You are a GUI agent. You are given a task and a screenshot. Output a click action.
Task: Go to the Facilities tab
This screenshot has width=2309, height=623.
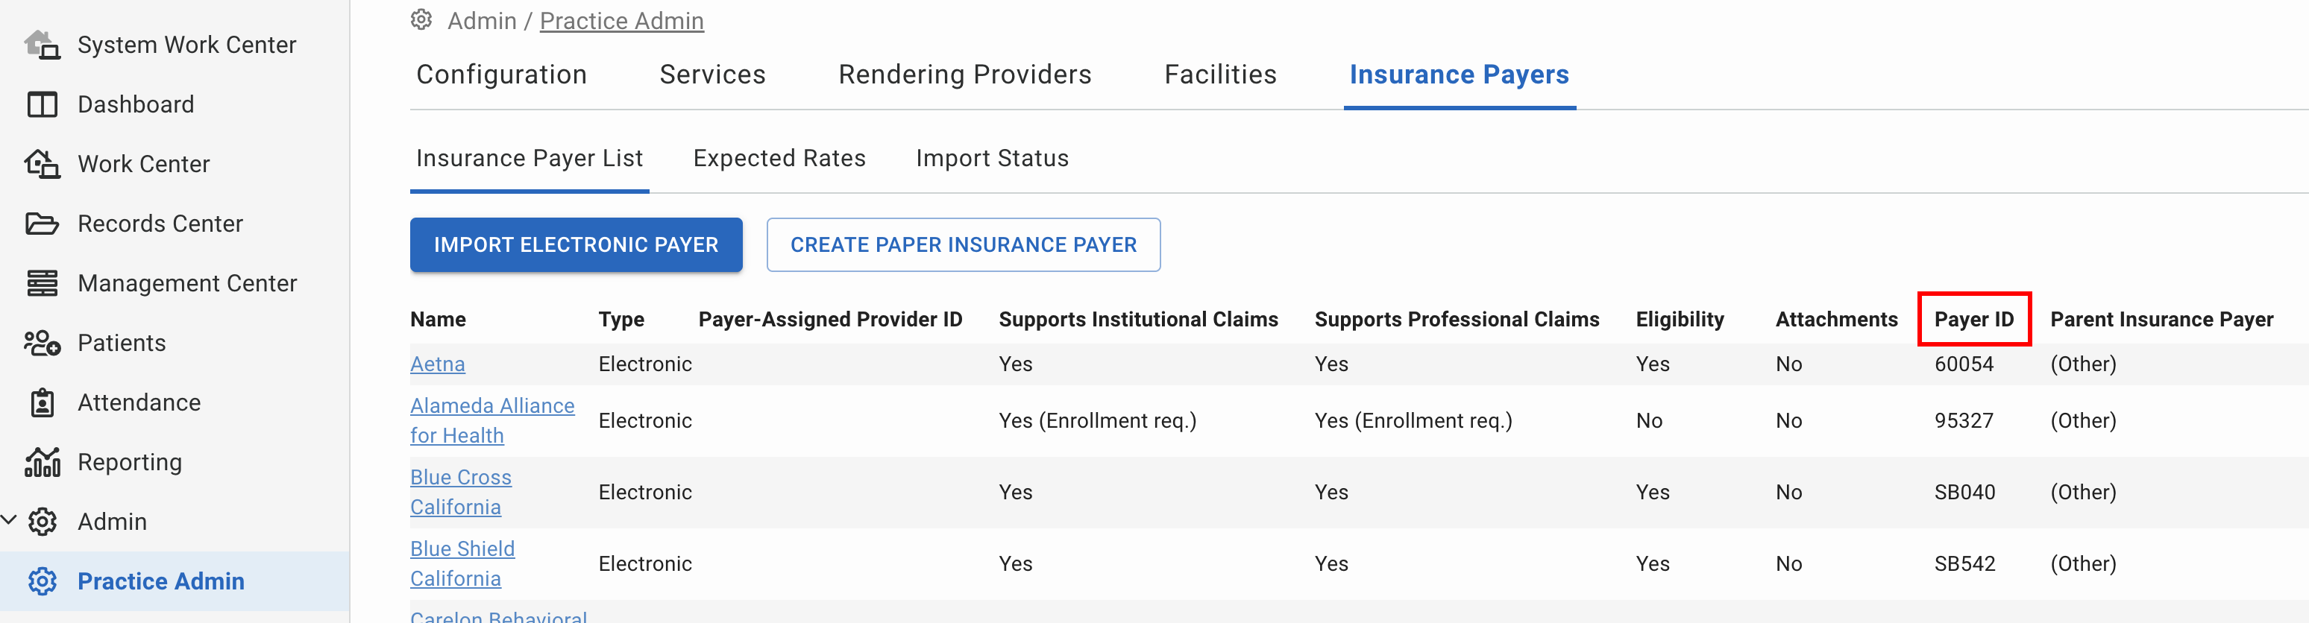click(x=1220, y=75)
